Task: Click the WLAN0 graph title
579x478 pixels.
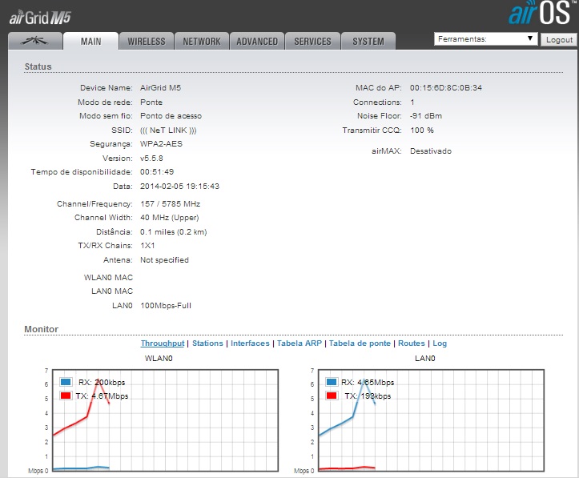Action: tap(159, 359)
